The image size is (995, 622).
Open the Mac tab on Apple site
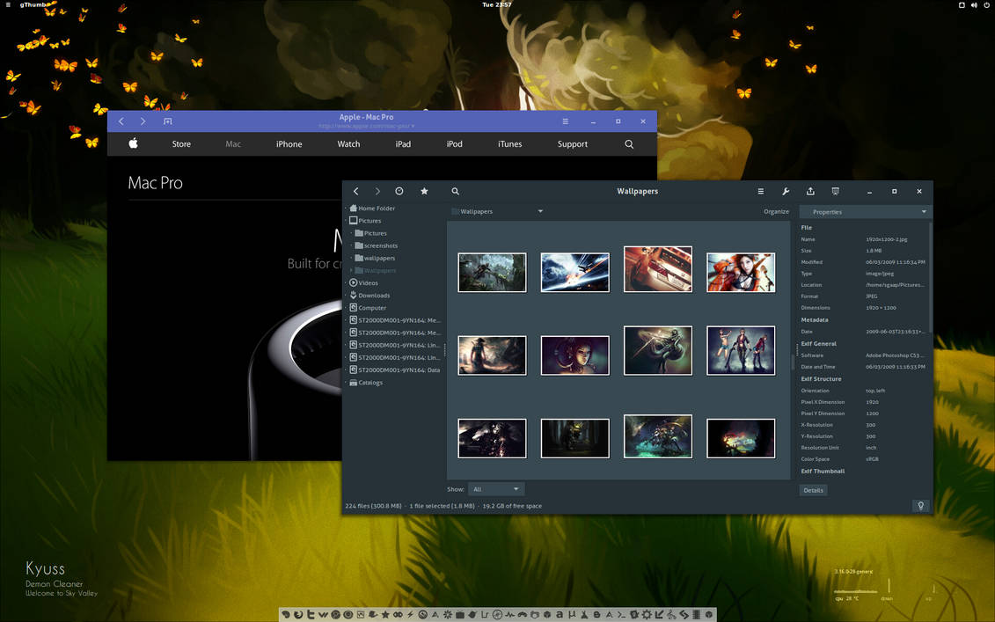click(233, 144)
